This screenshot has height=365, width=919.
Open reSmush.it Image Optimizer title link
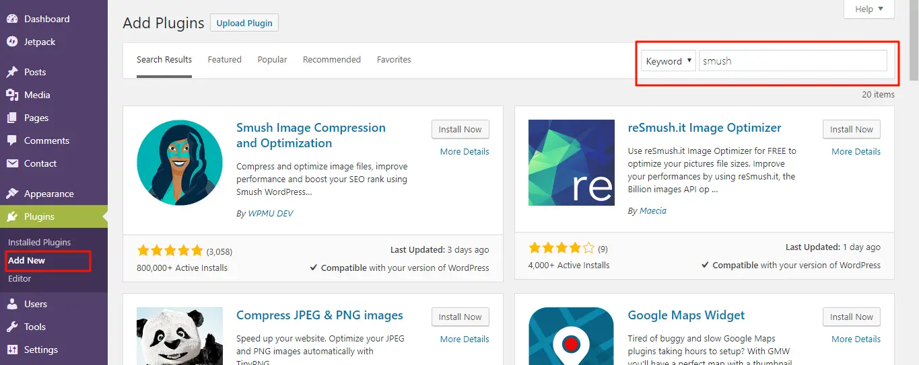(x=705, y=128)
